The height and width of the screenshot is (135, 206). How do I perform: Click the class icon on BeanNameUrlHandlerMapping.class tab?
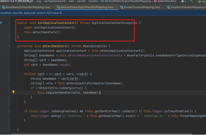point(3,7)
